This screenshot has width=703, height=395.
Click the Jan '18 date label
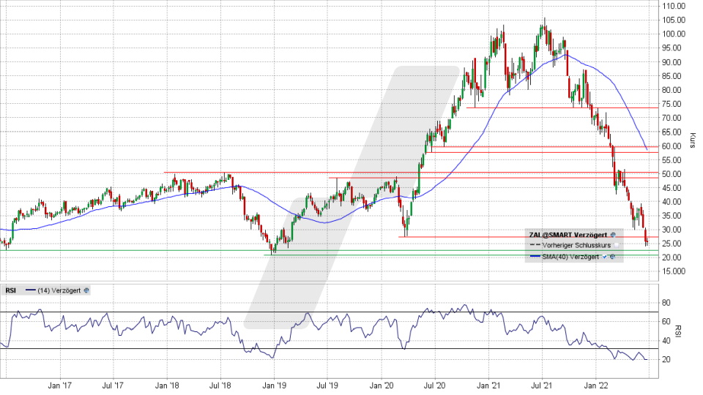[167, 385]
